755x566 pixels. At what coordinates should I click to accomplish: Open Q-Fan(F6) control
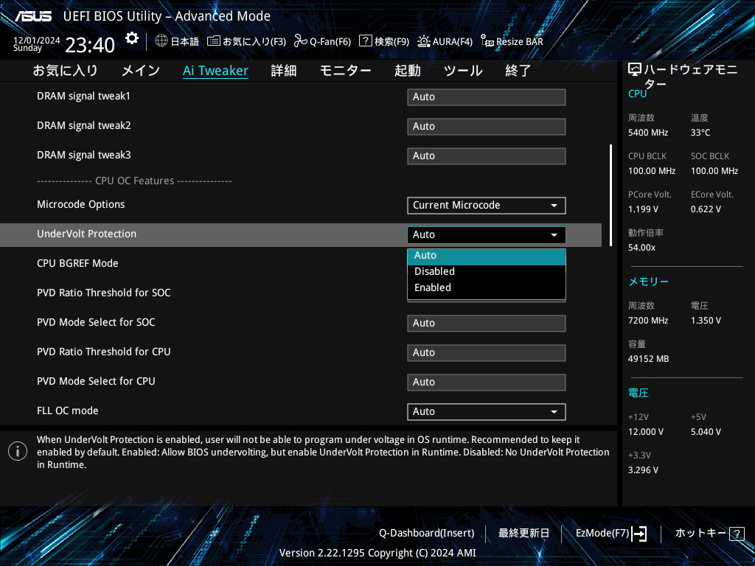click(x=323, y=41)
